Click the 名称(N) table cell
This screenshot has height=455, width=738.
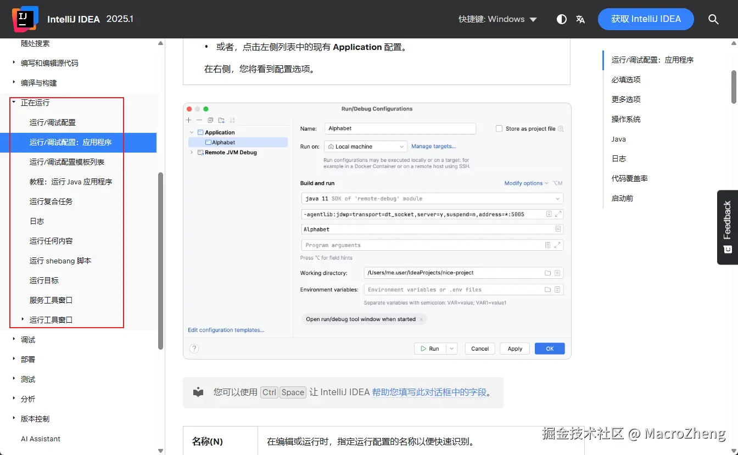click(220, 441)
